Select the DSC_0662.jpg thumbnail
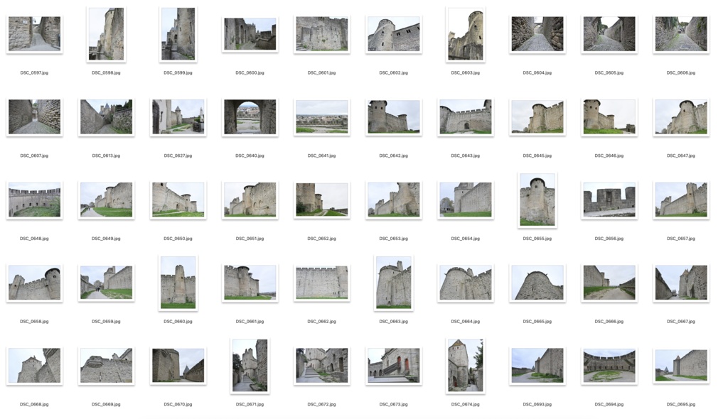The image size is (728, 419). (x=322, y=283)
